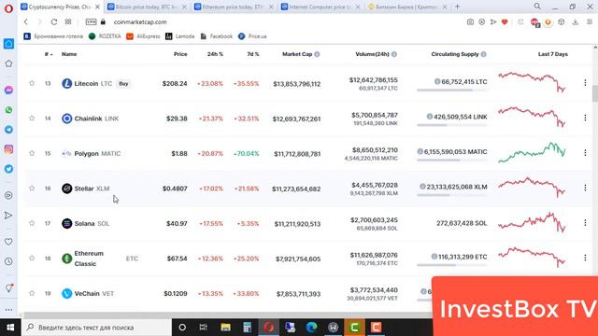Add Stellar to watchlist star

point(32,189)
